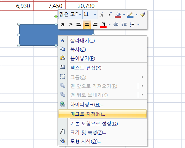Click the scissors cut icon

coord(63,40)
